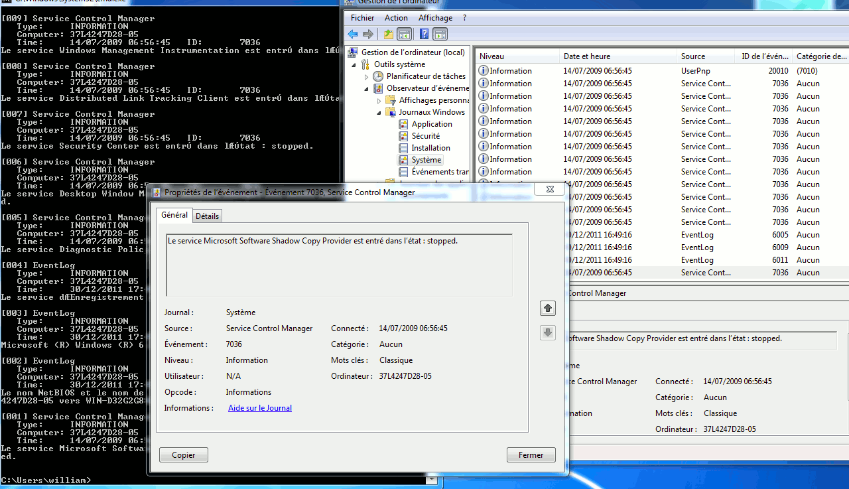Switch to the Détails tab
This screenshot has height=489, width=849.
207,216
